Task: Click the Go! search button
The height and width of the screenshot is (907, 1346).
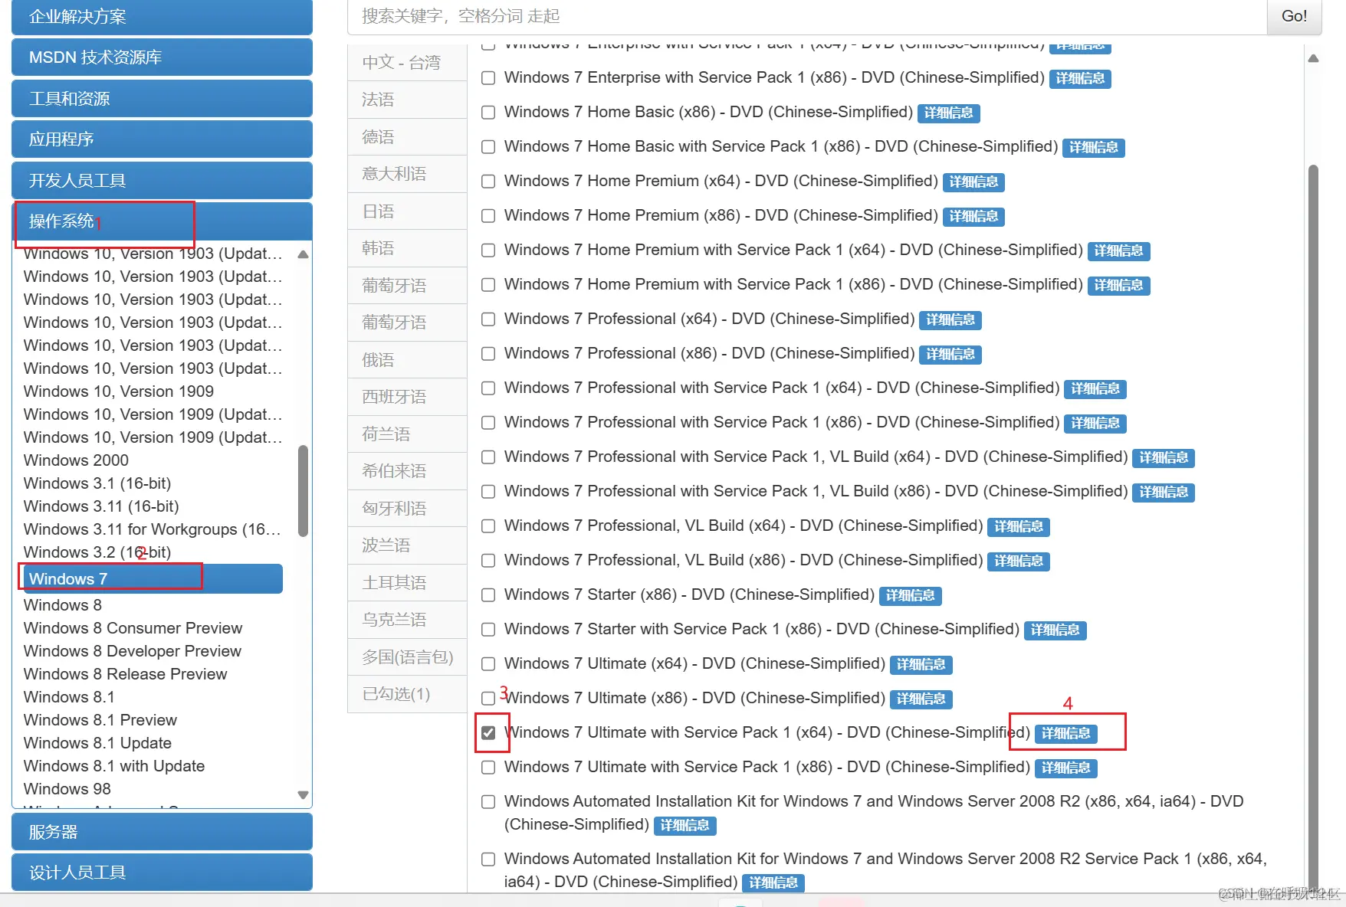Action: coord(1294,16)
